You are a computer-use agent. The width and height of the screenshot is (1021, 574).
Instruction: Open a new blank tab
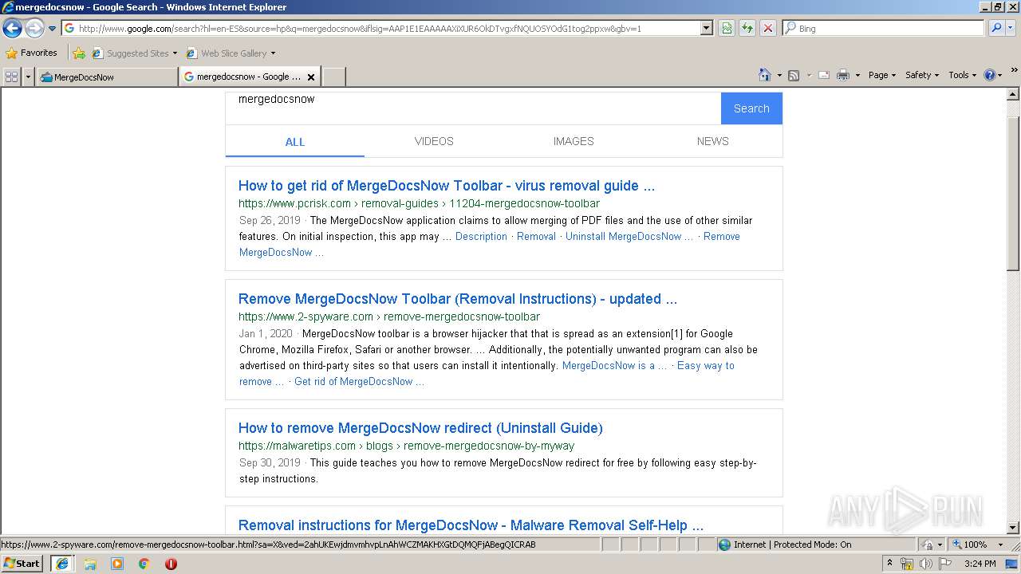tap(333, 77)
